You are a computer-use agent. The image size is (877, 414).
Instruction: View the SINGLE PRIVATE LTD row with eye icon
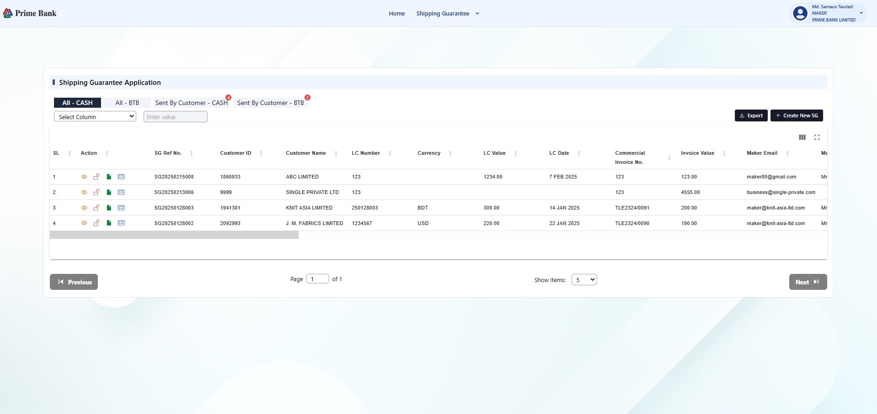[84, 192]
